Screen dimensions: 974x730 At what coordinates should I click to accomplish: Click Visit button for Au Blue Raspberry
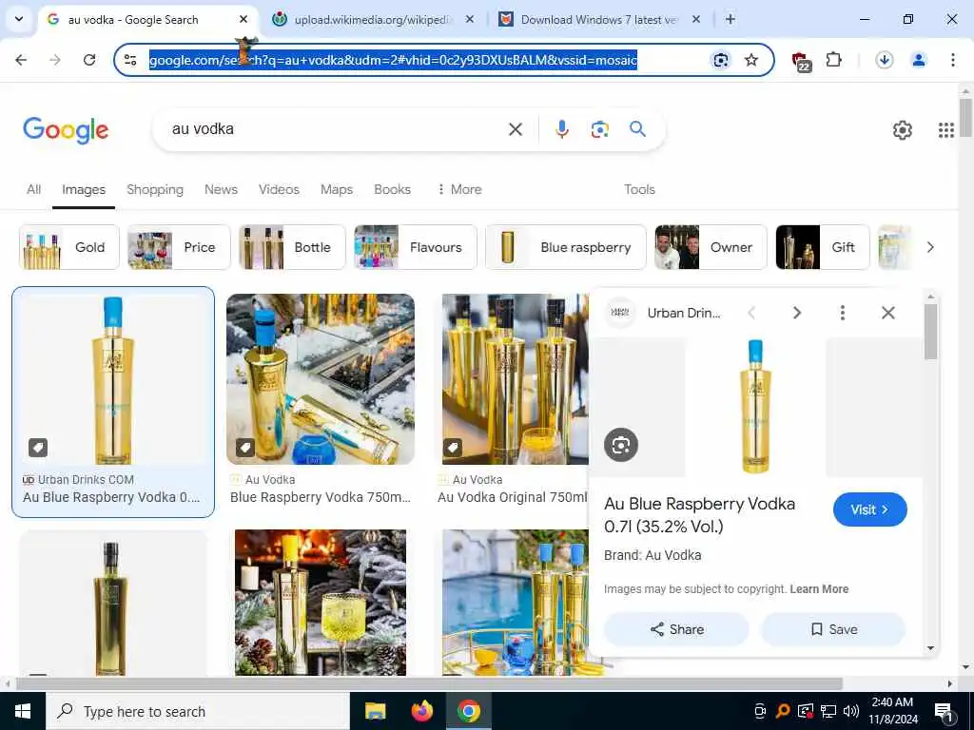[x=869, y=509]
